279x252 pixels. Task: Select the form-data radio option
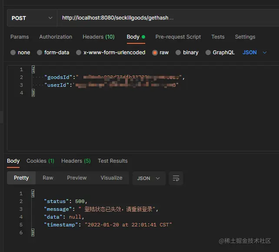coord(53,52)
